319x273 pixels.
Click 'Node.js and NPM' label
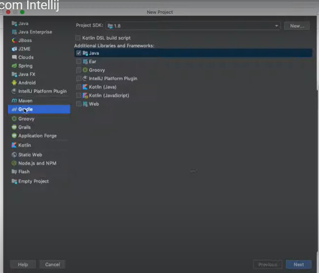[37, 163]
